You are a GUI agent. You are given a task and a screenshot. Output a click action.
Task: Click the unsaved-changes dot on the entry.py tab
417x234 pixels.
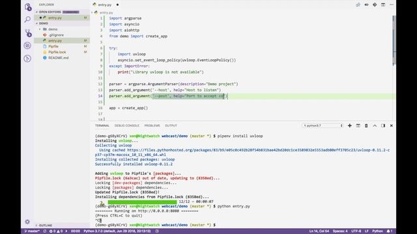[x=117, y=5]
